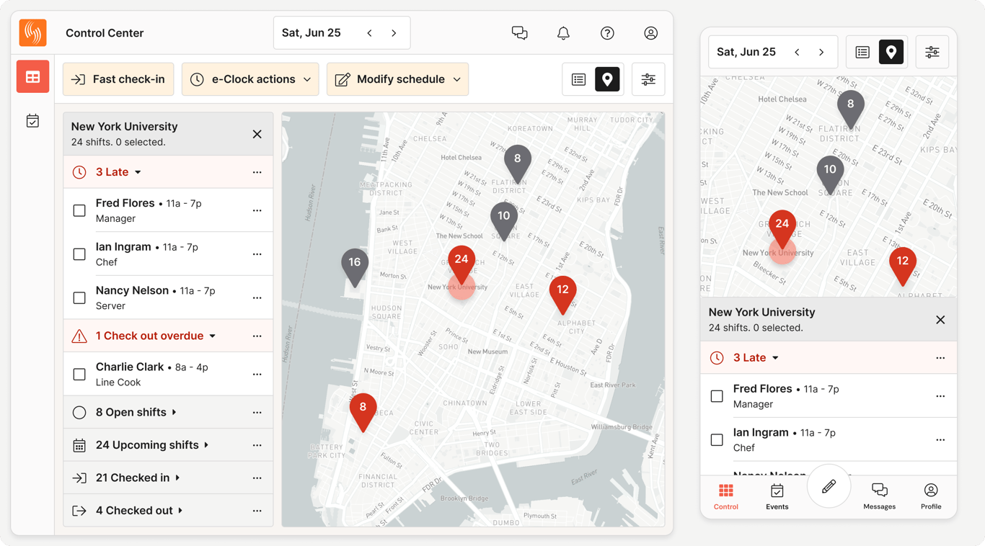Select the gray 10 pin on desktop map
Image resolution: width=985 pixels, height=546 pixels.
tap(504, 220)
